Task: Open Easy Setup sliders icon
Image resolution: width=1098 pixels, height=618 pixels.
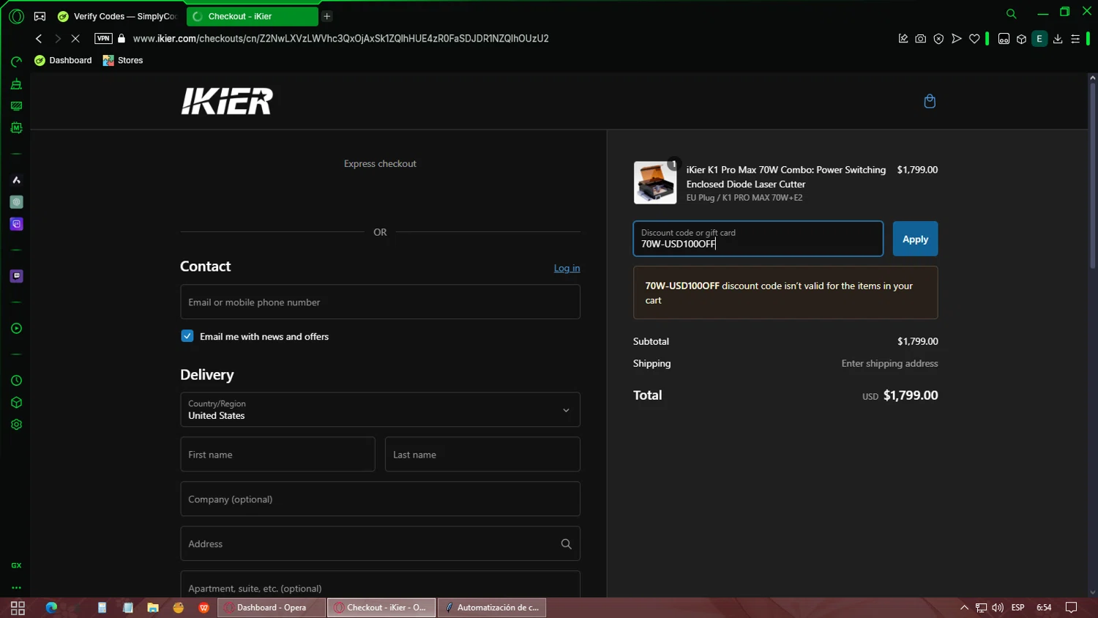Action: [1075, 39]
